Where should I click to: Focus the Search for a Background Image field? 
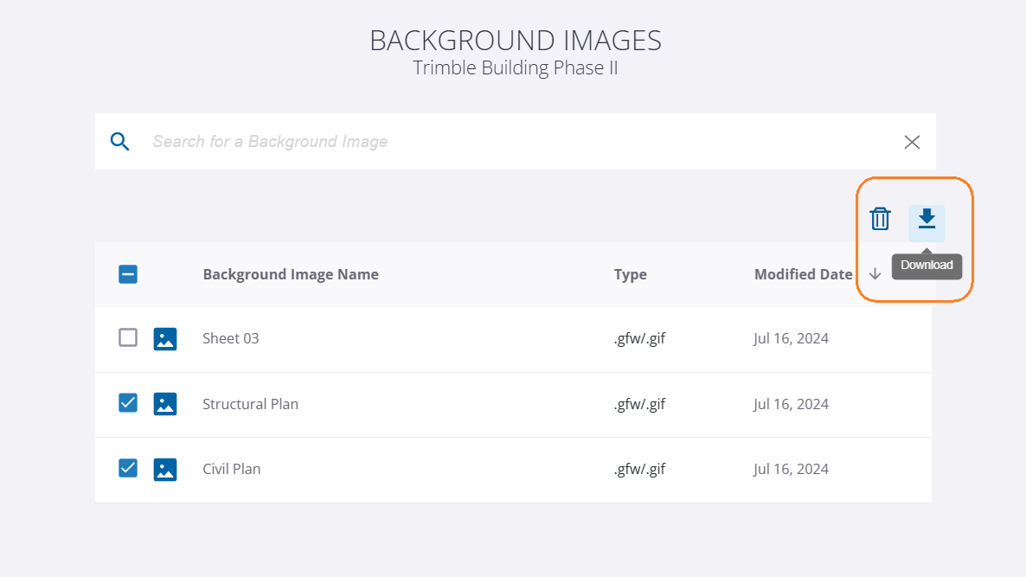[517, 141]
